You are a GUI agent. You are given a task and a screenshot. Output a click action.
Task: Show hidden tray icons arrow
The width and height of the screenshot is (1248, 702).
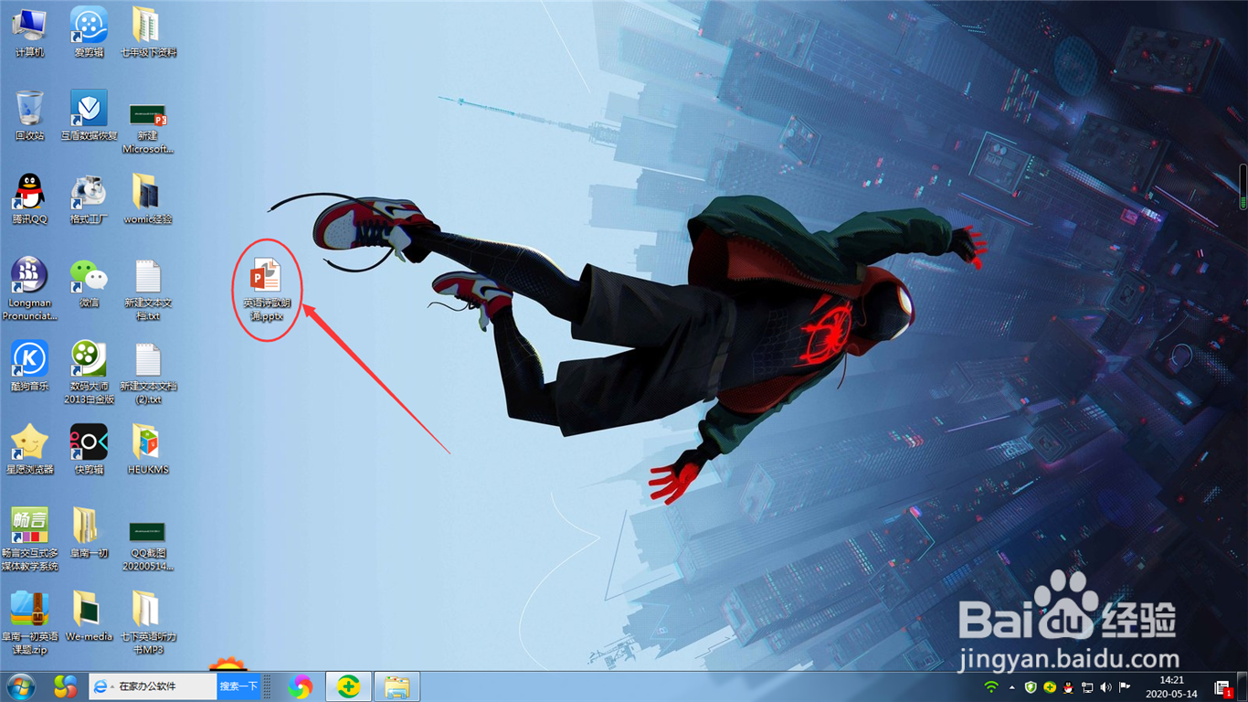1011,687
